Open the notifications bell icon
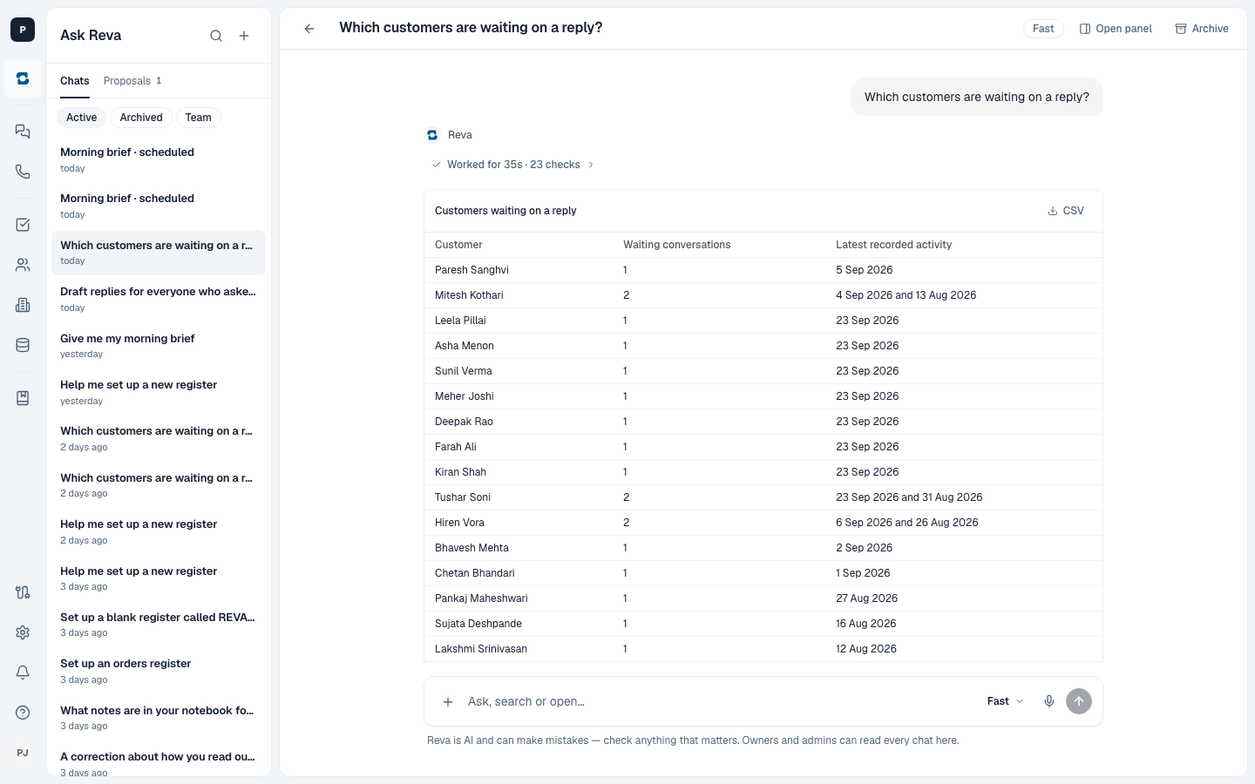Screen dimensions: 1255x784 [23, 672]
